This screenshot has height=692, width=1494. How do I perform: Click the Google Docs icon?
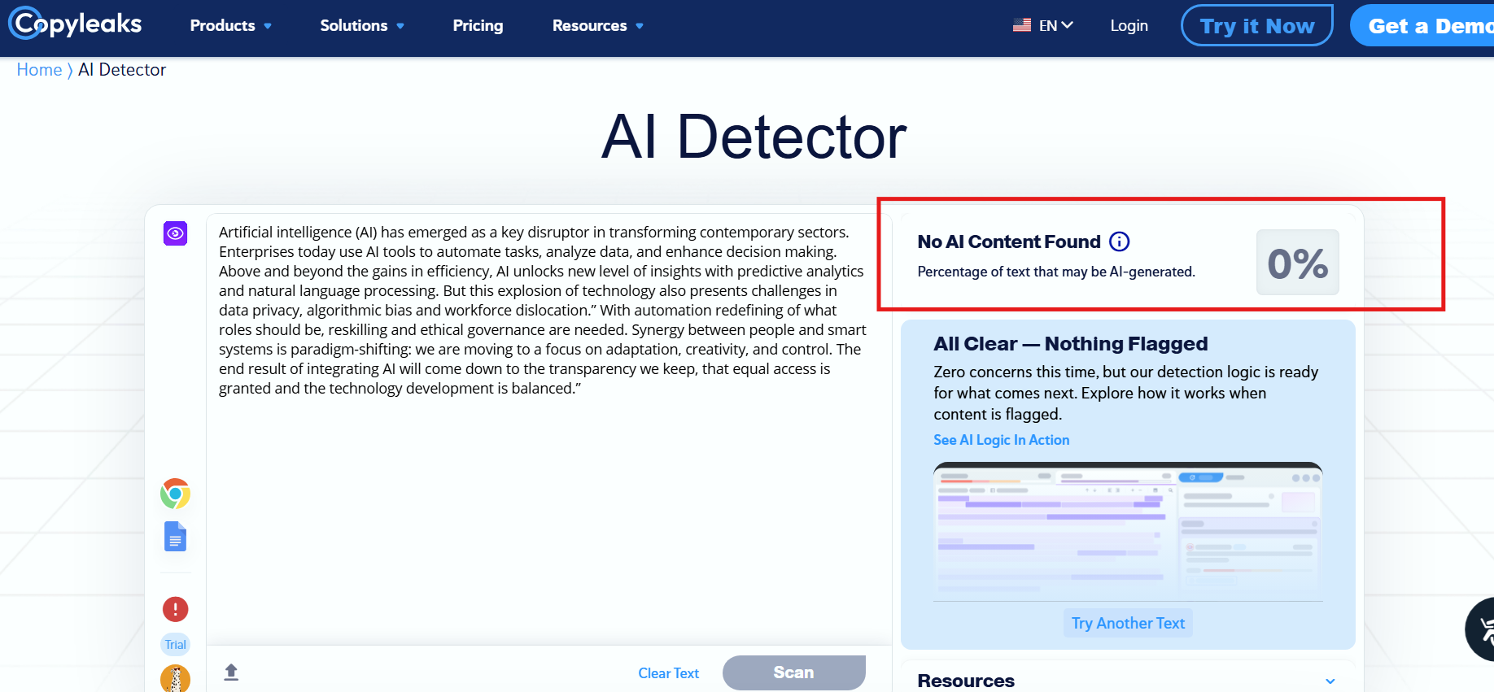coord(175,537)
